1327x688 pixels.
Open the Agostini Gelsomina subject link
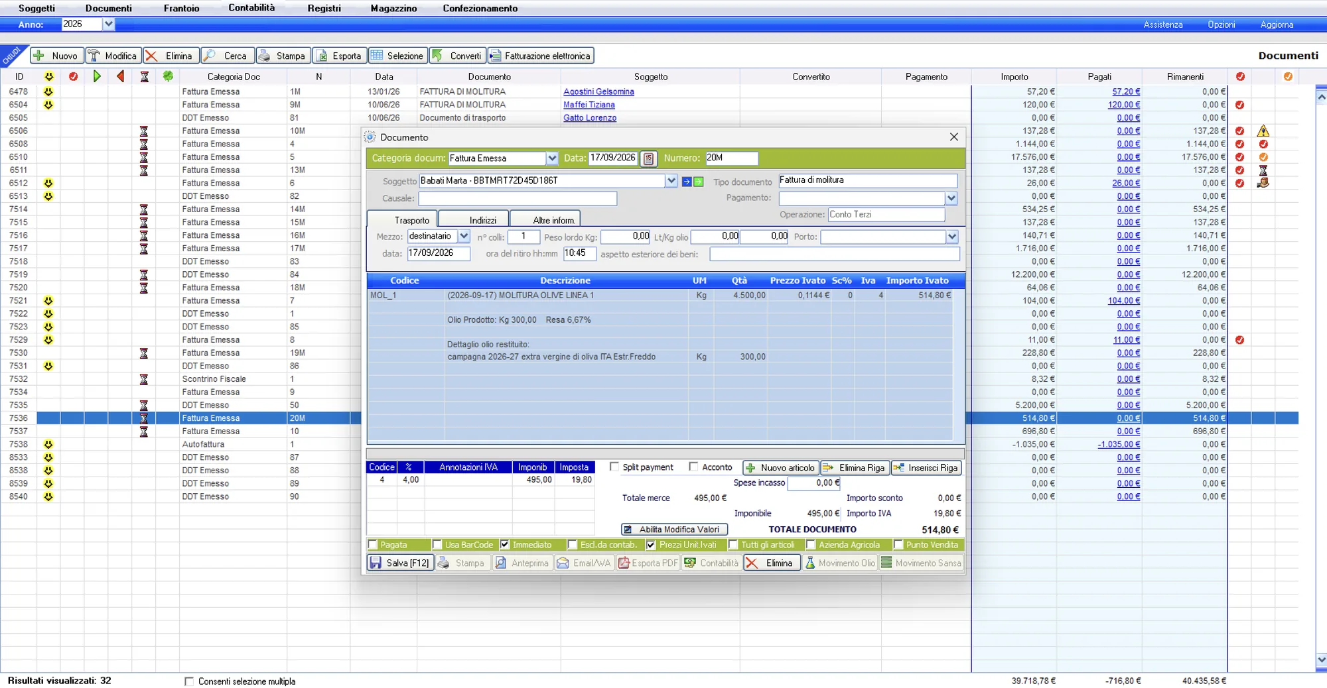pos(598,91)
